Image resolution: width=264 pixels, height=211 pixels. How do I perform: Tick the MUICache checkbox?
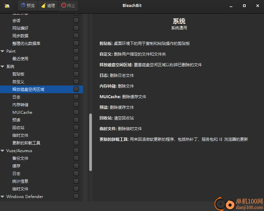click(x=76, y=112)
